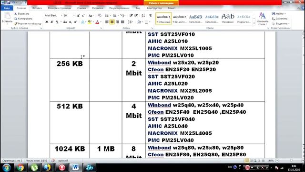Screen dimensions: 305x172
Task: Align text right
Action: (x=117, y=22)
